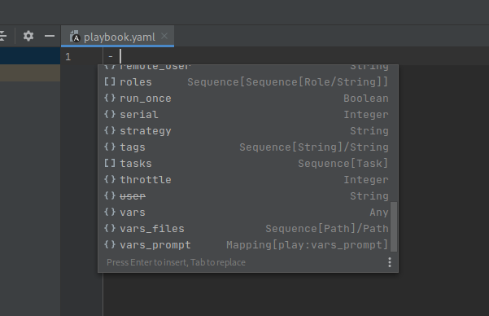Click the Sequence[Path]/Path type label
Viewport: 489px width, 316px height.
(327, 229)
